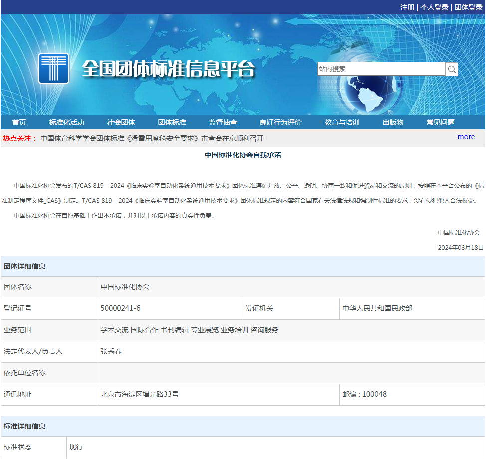Click the blue platform logo icon
The height and width of the screenshot is (459, 486).
(53, 68)
